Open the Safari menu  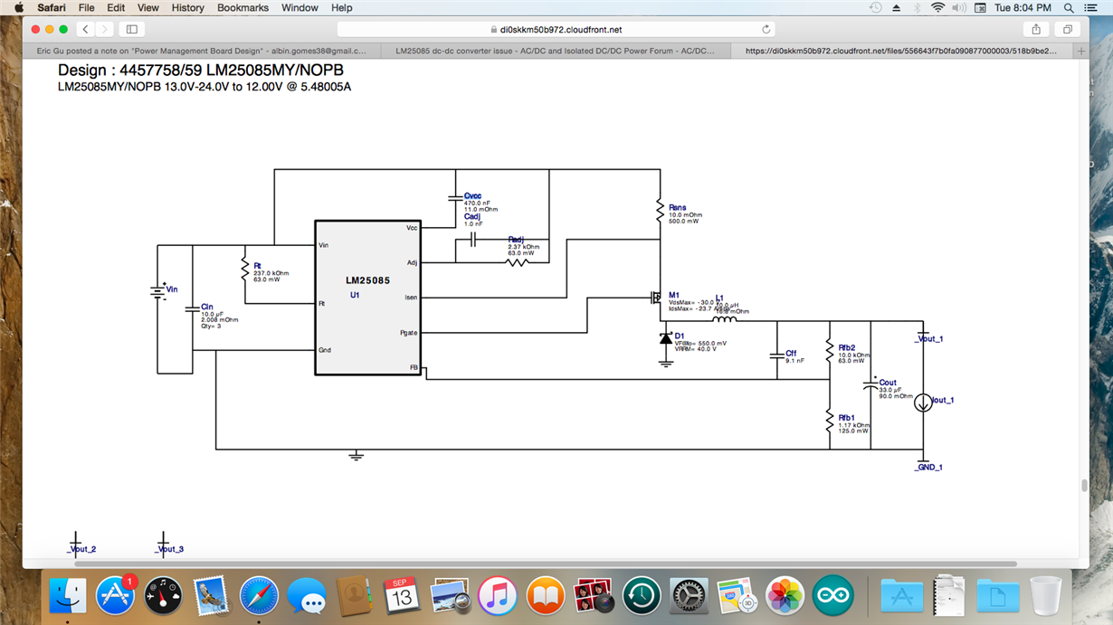point(52,7)
